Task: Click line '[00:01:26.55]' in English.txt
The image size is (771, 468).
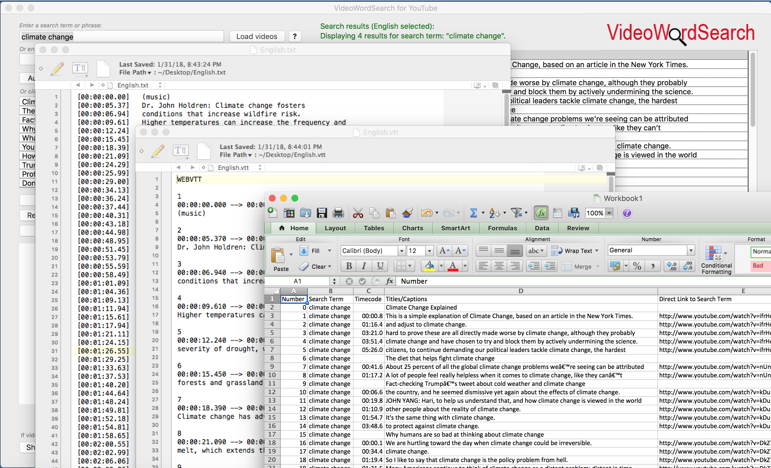Action: click(103, 351)
